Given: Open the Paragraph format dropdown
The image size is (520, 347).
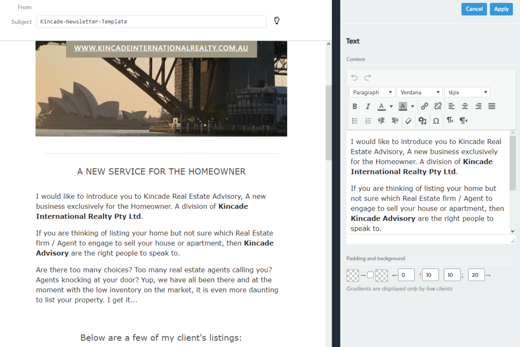Looking at the screenshot, I should (x=372, y=92).
